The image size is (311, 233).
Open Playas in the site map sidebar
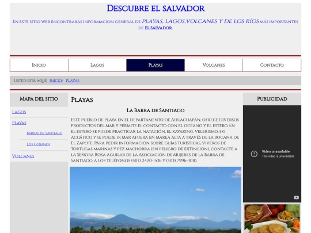coord(19,123)
